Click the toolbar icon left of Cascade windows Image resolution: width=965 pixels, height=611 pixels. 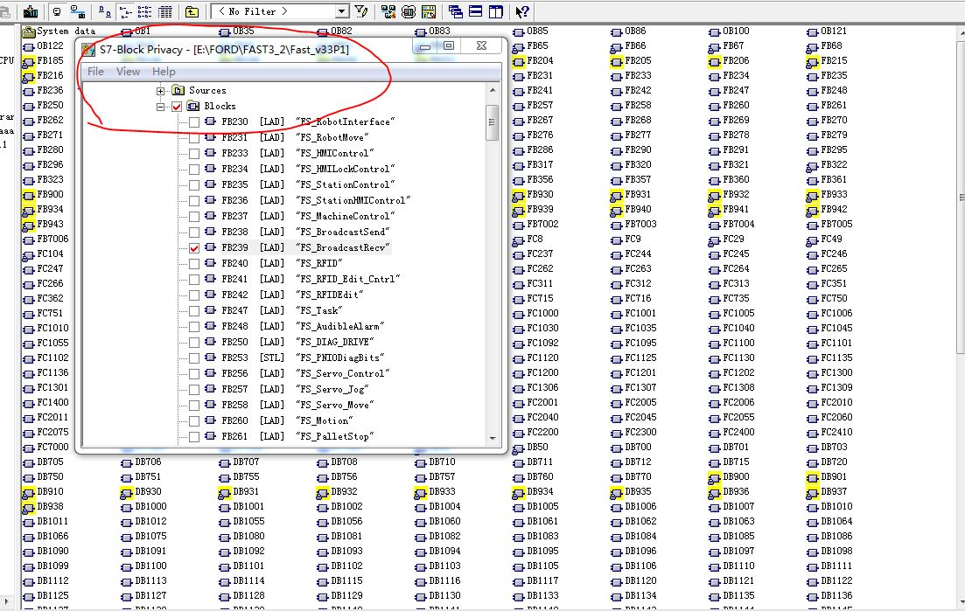(x=429, y=11)
